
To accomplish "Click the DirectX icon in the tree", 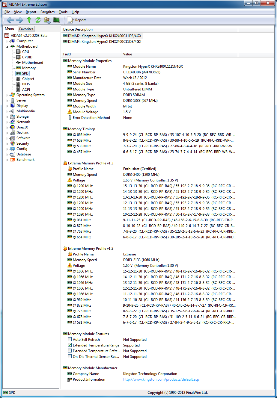I will 13,127.
